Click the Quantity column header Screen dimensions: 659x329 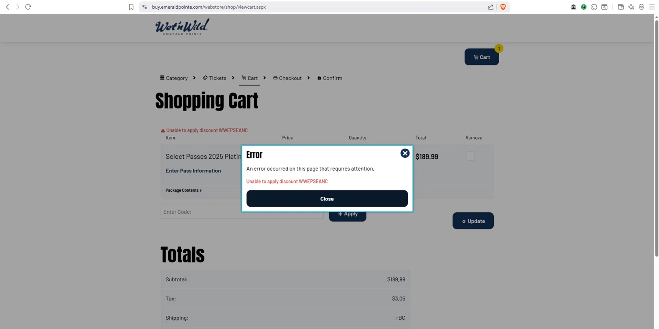pyautogui.click(x=357, y=138)
